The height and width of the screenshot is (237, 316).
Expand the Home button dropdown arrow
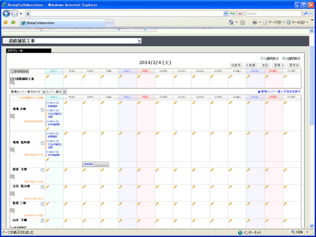click(236, 22)
